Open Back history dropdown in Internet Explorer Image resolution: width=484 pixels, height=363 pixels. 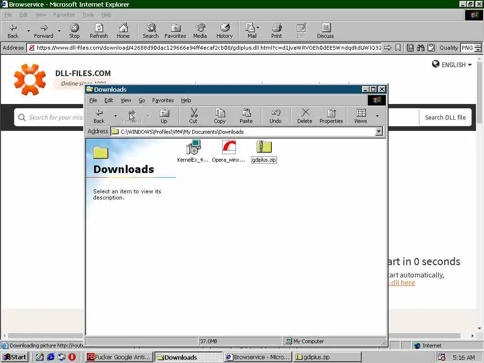click(x=28, y=31)
